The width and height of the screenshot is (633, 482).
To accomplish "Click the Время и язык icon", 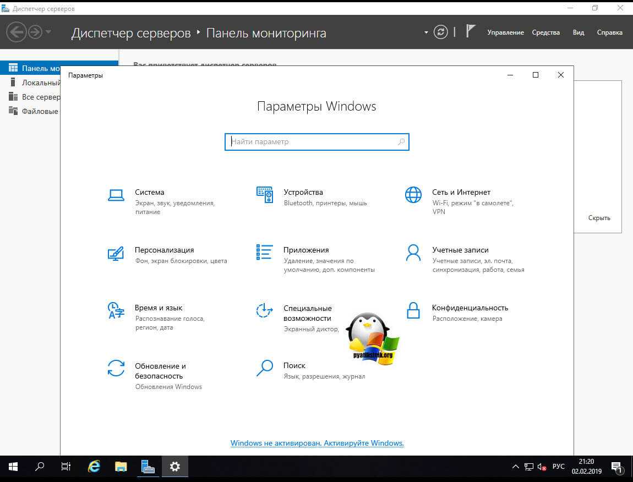I will pyautogui.click(x=116, y=310).
